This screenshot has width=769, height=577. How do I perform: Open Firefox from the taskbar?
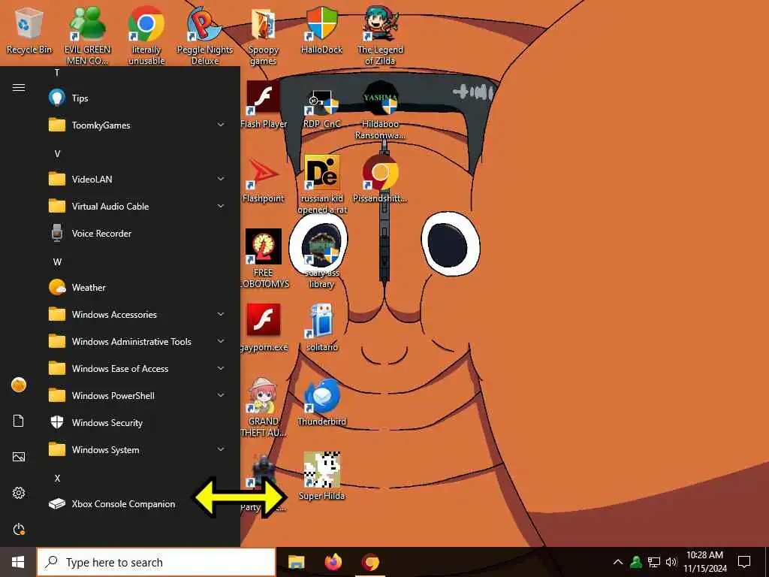pos(333,562)
